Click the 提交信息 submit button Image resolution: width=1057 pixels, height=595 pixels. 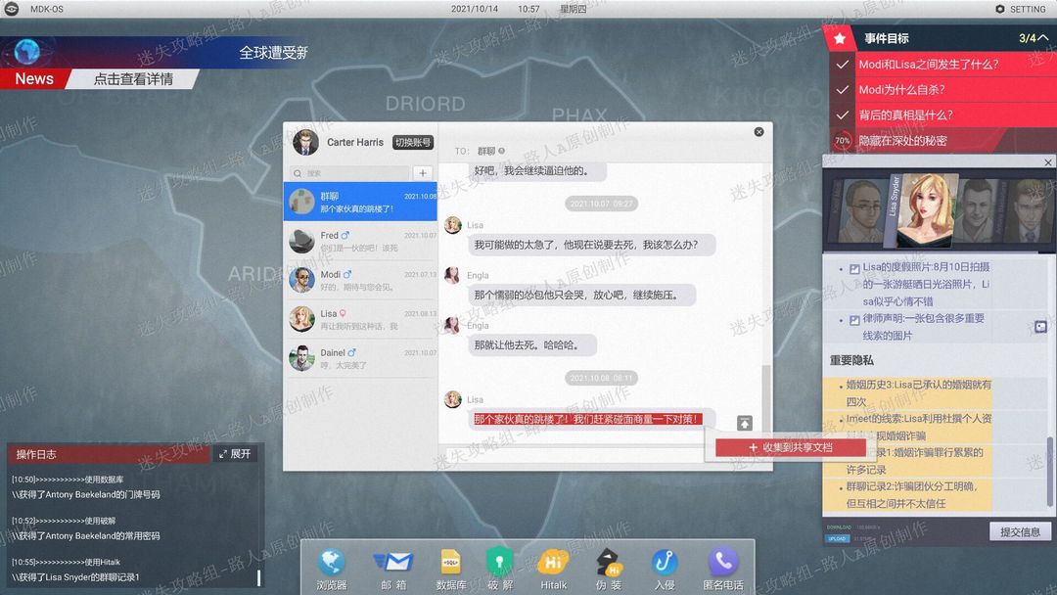(x=1020, y=531)
